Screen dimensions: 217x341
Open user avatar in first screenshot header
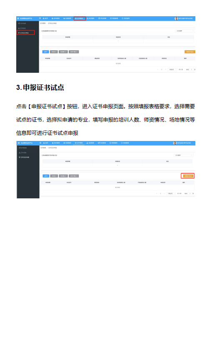pos(176,18)
